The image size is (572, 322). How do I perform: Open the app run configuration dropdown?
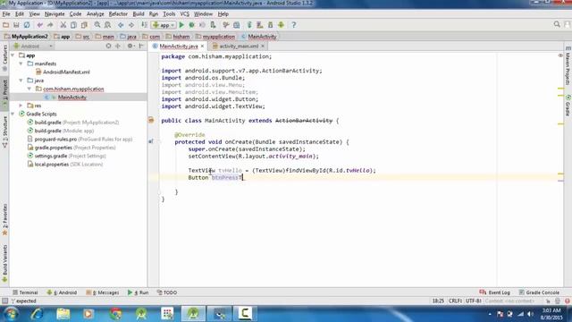click(x=164, y=25)
